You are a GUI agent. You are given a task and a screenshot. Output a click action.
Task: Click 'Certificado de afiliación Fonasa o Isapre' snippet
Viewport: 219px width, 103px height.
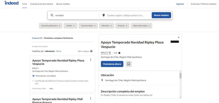[x=61, y=82]
